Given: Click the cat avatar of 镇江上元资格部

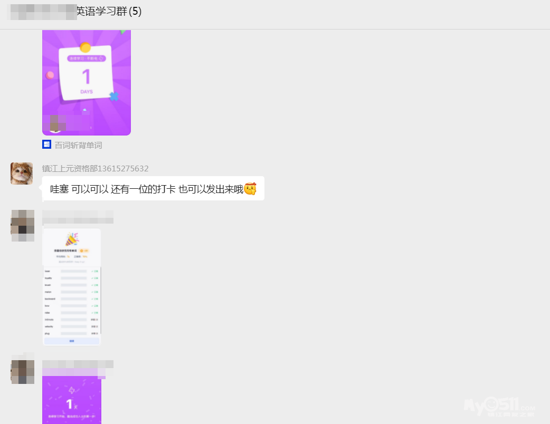Looking at the screenshot, I should coord(22,174).
